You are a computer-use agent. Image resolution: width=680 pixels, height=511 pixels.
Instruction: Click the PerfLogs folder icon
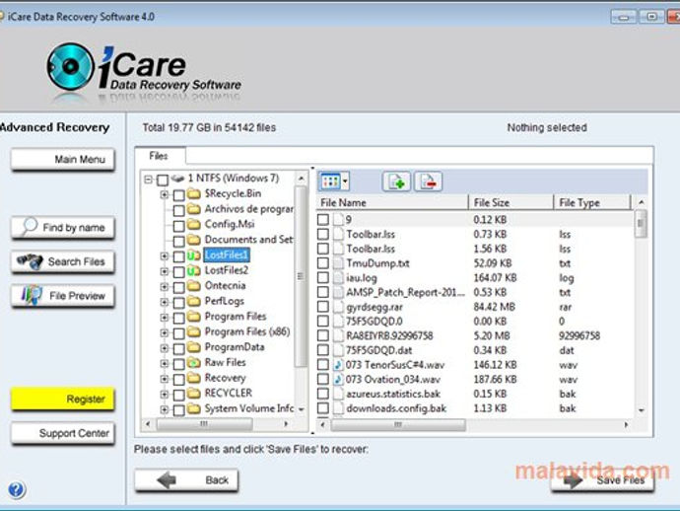click(x=193, y=301)
